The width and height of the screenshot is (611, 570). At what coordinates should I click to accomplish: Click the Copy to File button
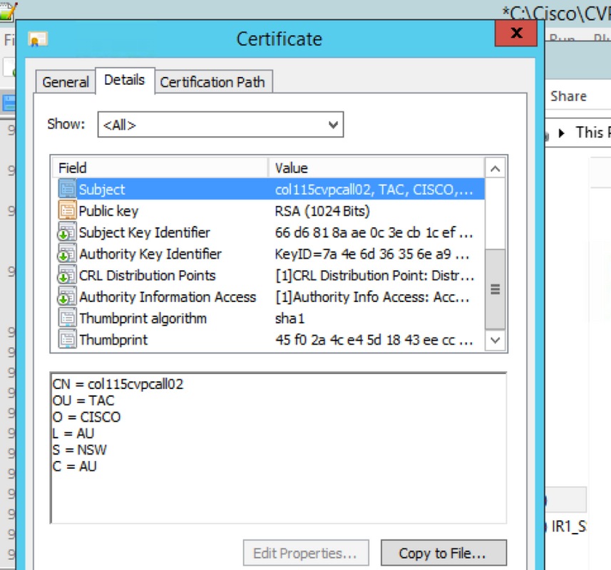pyautogui.click(x=443, y=553)
